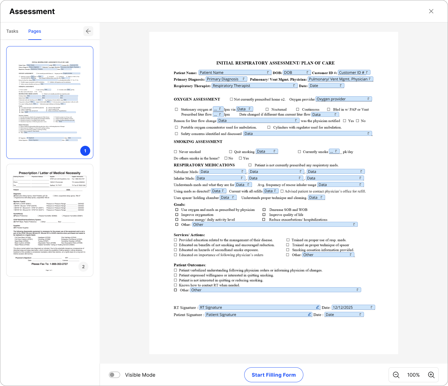Select the Pages tab
Image resolution: width=448 pixels, height=386 pixels.
tap(35, 31)
